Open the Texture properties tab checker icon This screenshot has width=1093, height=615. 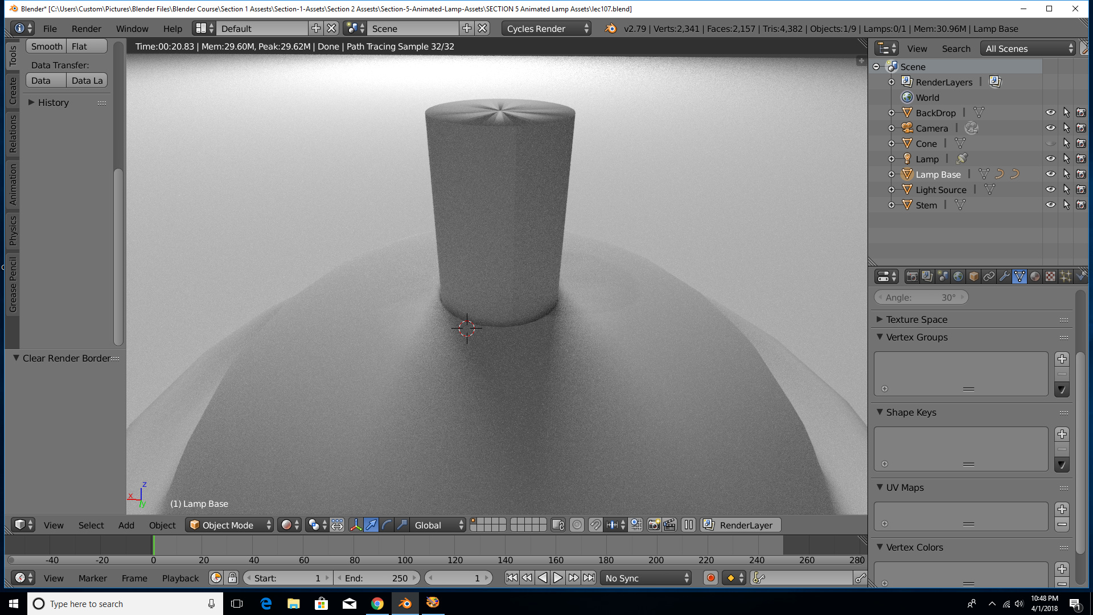tap(1050, 277)
